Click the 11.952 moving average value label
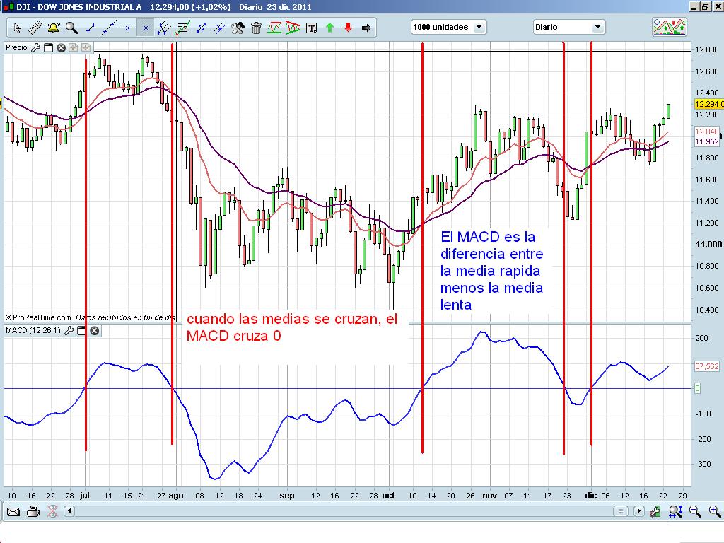 coord(707,141)
